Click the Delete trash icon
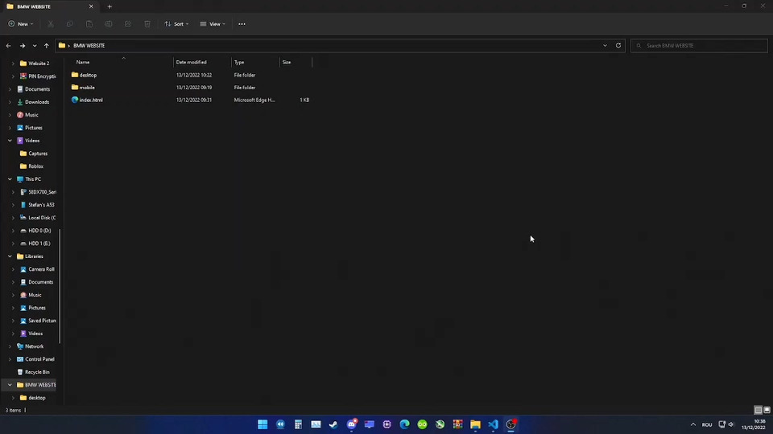Viewport: 773px width, 434px height. pos(147,23)
